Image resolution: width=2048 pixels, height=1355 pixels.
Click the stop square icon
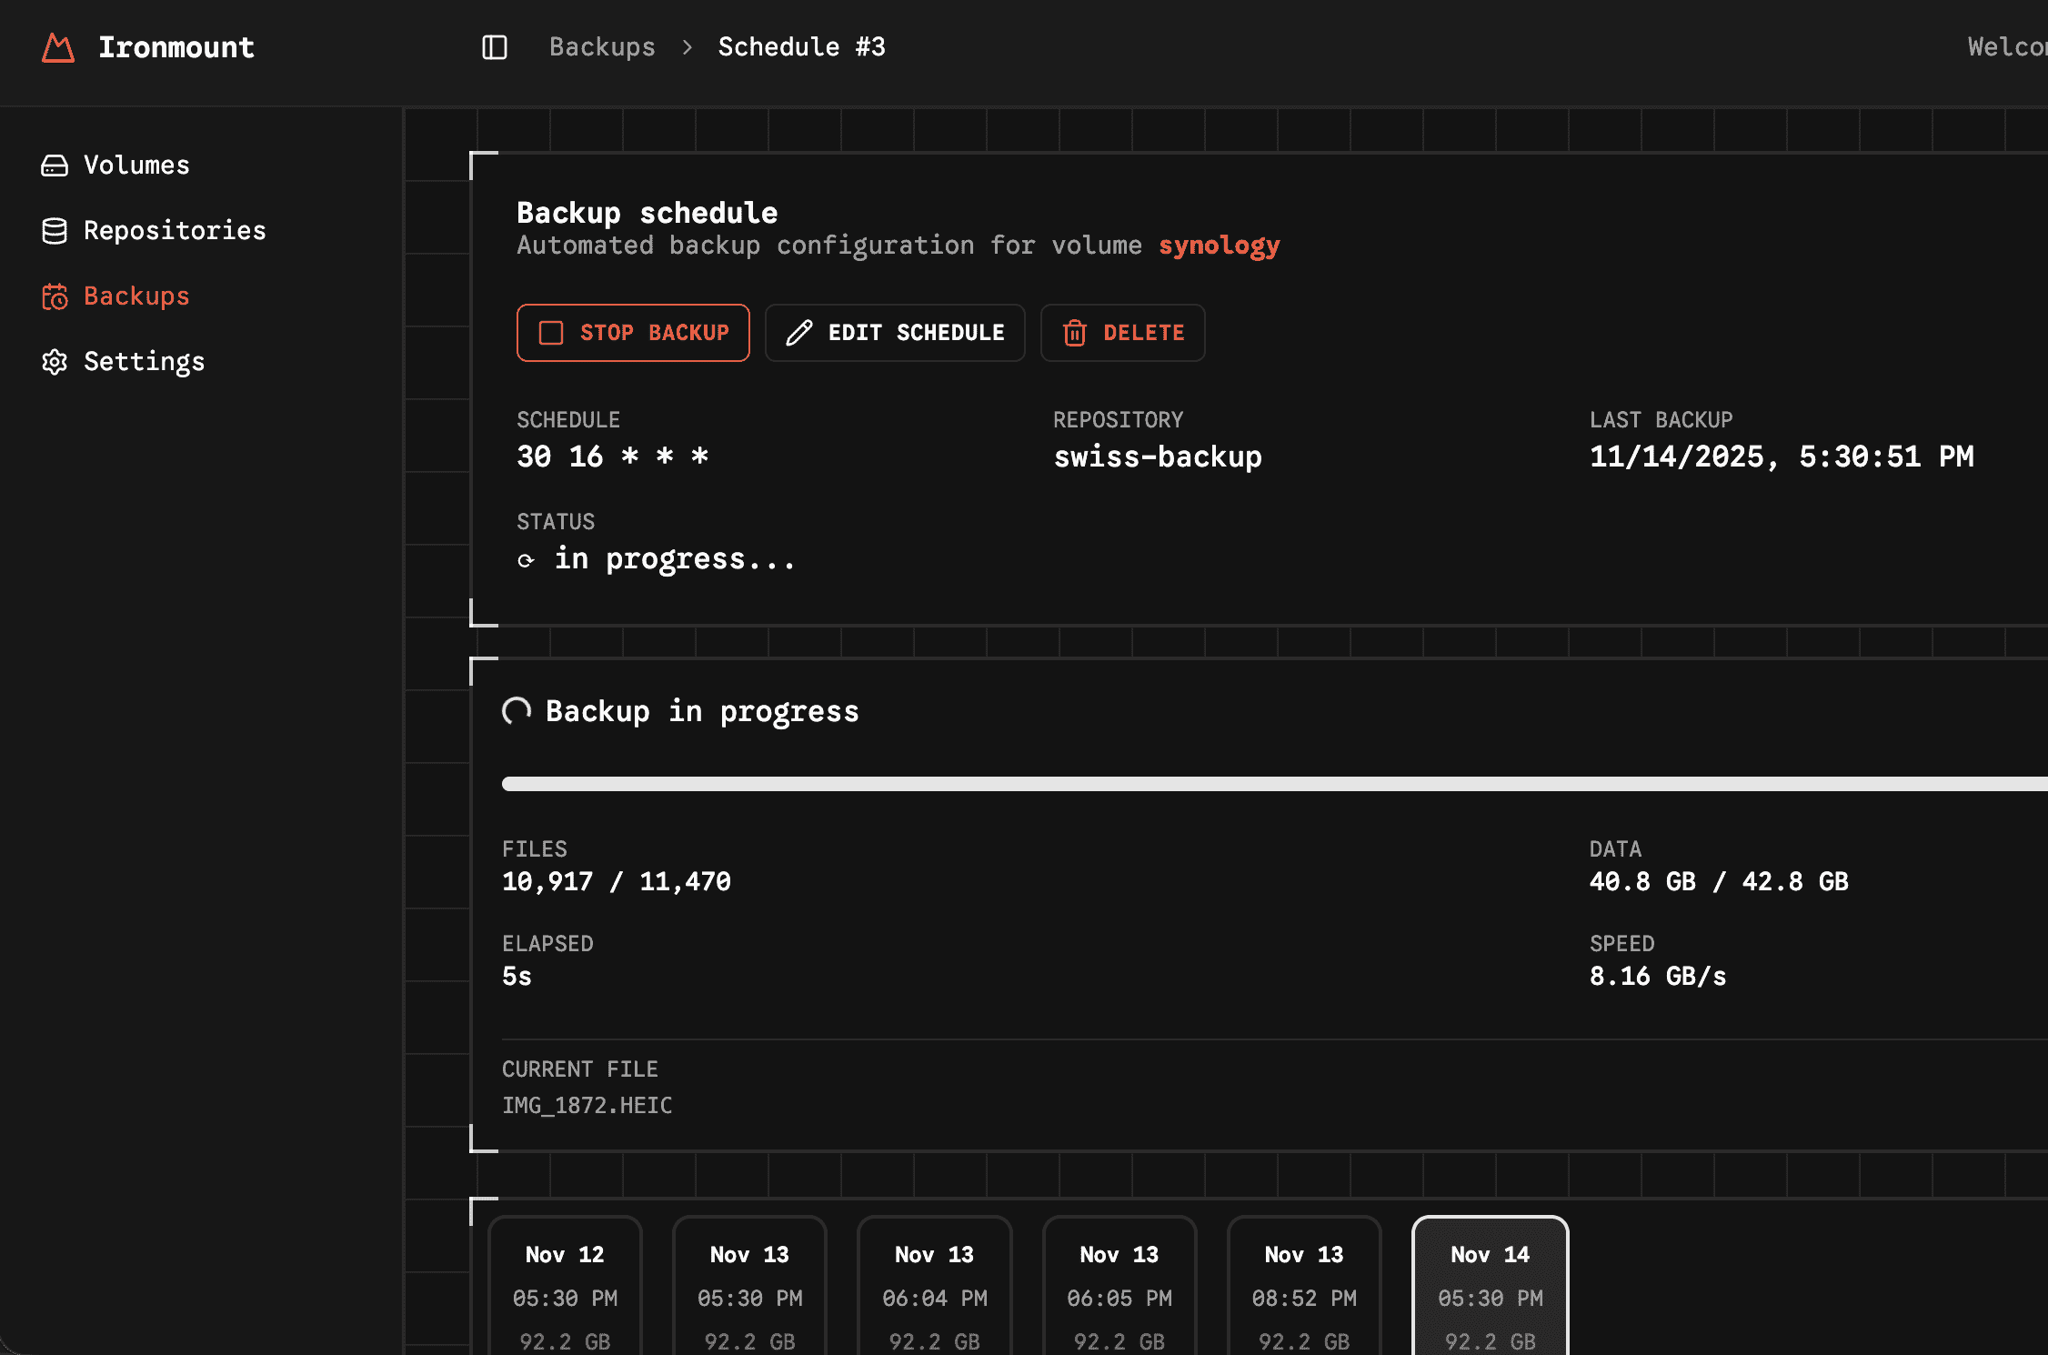pos(551,333)
